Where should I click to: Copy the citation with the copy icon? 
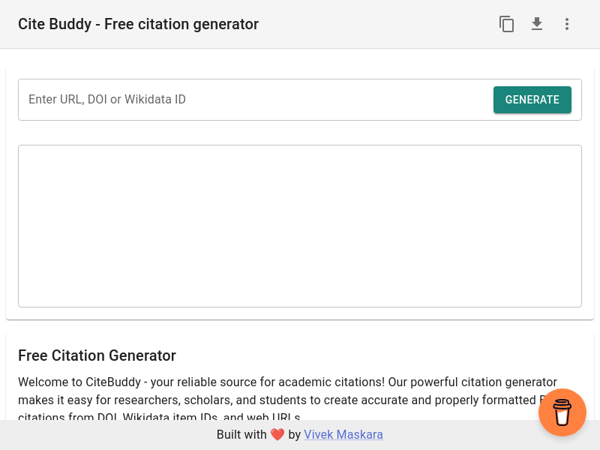[x=507, y=24]
